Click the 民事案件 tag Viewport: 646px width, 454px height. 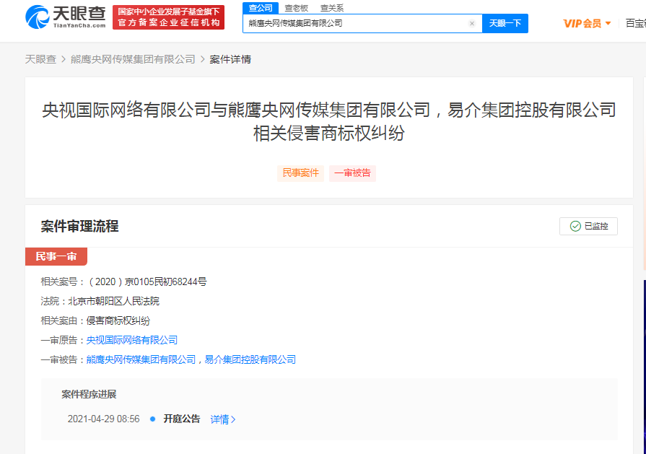(301, 173)
